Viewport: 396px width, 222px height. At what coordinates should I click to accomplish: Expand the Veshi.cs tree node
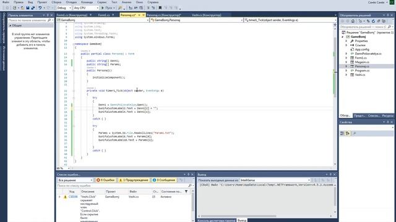pos(346,75)
